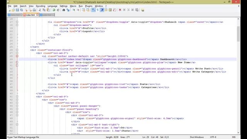Open the File menu
The width and height of the screenshot is (247, 139).
coord(9,6)
